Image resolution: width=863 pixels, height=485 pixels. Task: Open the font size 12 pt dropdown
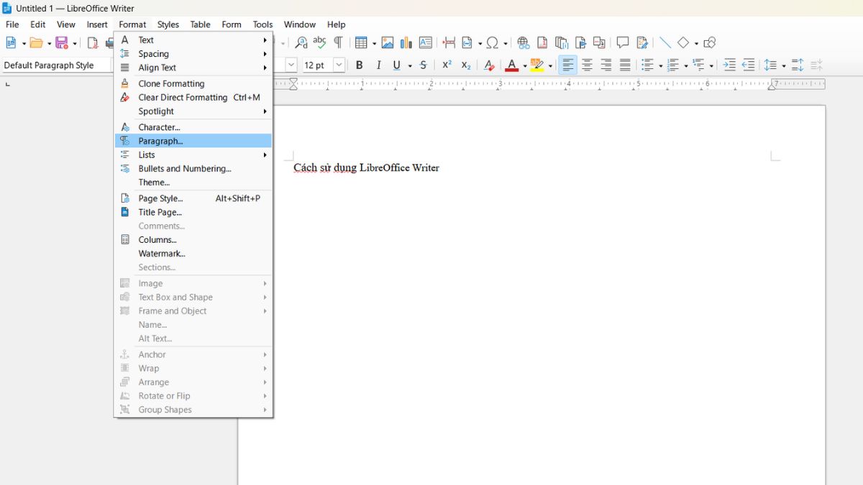tap(339, 65)
